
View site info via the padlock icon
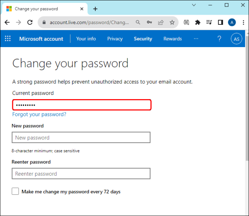pyautogui.click(x=44, y=22)
